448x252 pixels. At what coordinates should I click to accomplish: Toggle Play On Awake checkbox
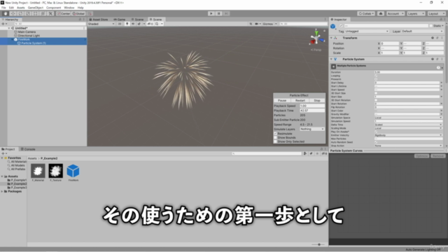(x=376, y=132)
